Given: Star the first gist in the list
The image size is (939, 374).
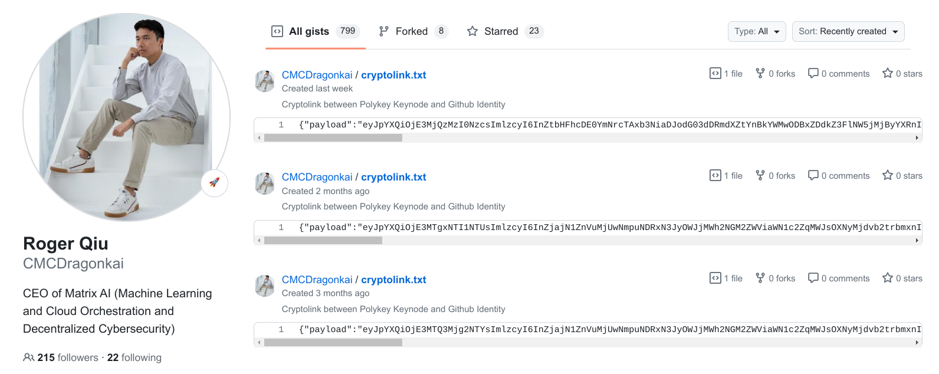Looking at the screenshot, I should coord(888,73).
